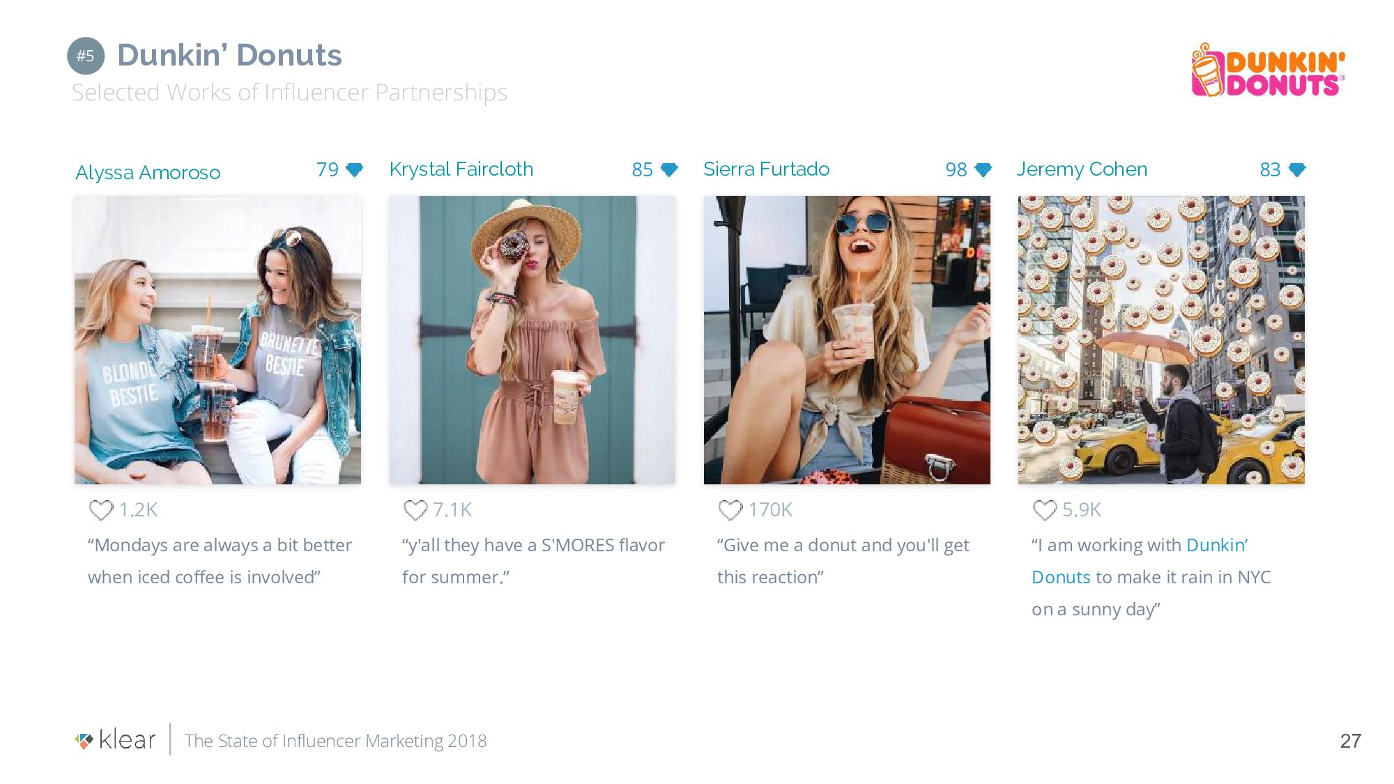This screenshot has height=784, width=1394.
Task: Click the diamond icon next to score 98
Action: (983, 169)
